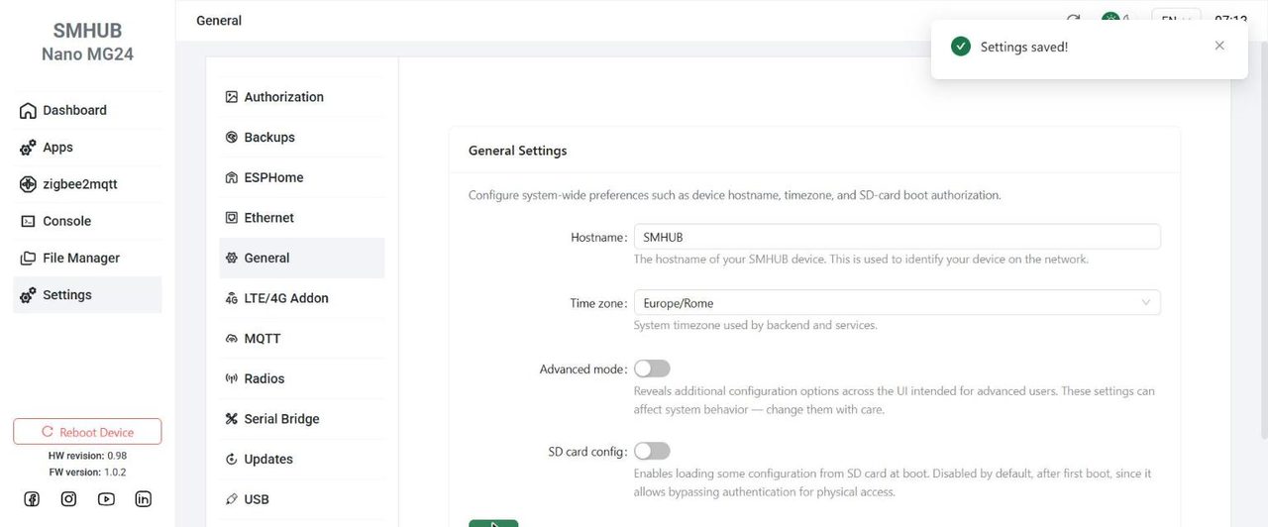Expand the Time zone dropdown
The width and height of the screenshot is (1268, 527).
(x=897, y=303)
